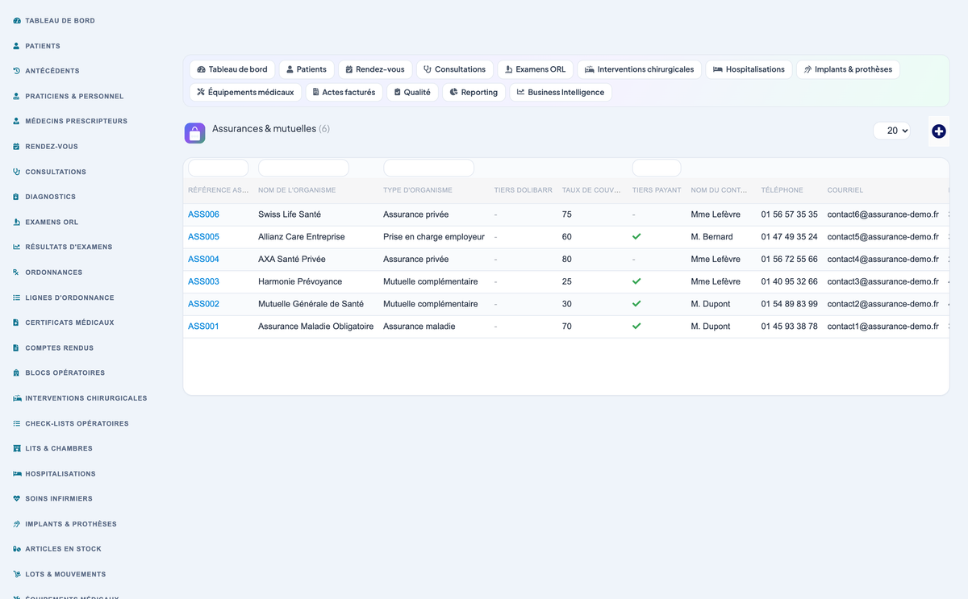Image resolution: width=968 pixels, height=599 pixels.
Task: Open record ASS006 link
Action: (203, 214)
